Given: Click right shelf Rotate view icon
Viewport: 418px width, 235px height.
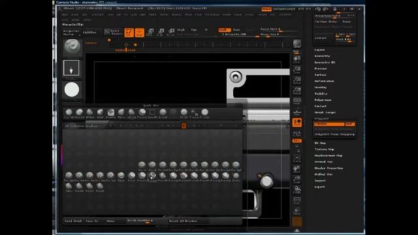Looking at the screenshot, I should coord(297,190).
